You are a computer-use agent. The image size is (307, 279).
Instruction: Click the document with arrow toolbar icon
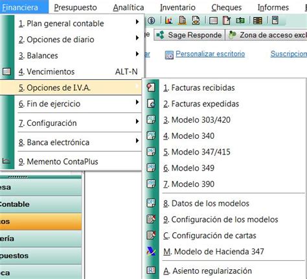[227, 21]
